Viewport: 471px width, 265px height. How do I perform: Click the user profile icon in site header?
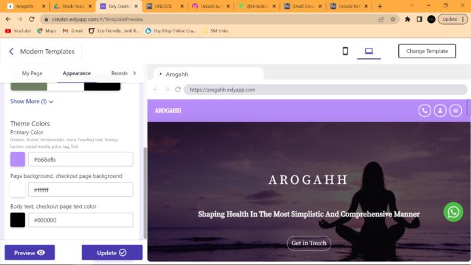click(x=440, y=111)
